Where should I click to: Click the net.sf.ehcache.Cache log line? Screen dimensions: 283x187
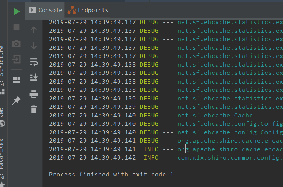pyautogui.click(x=215, y=116)
